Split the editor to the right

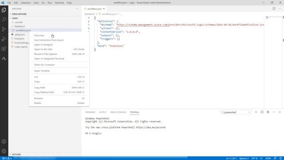pos(274,9)
